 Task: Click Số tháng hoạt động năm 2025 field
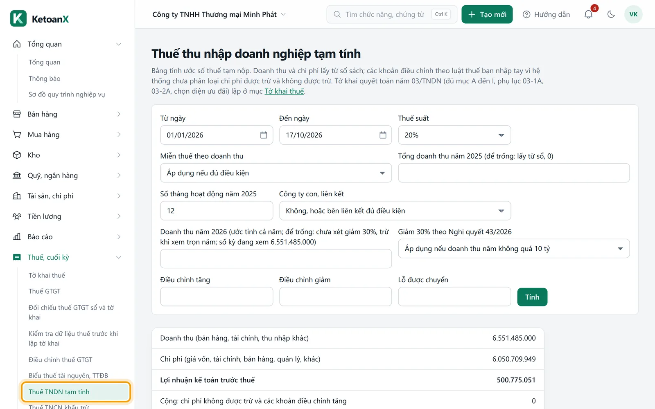pos(217,211)
